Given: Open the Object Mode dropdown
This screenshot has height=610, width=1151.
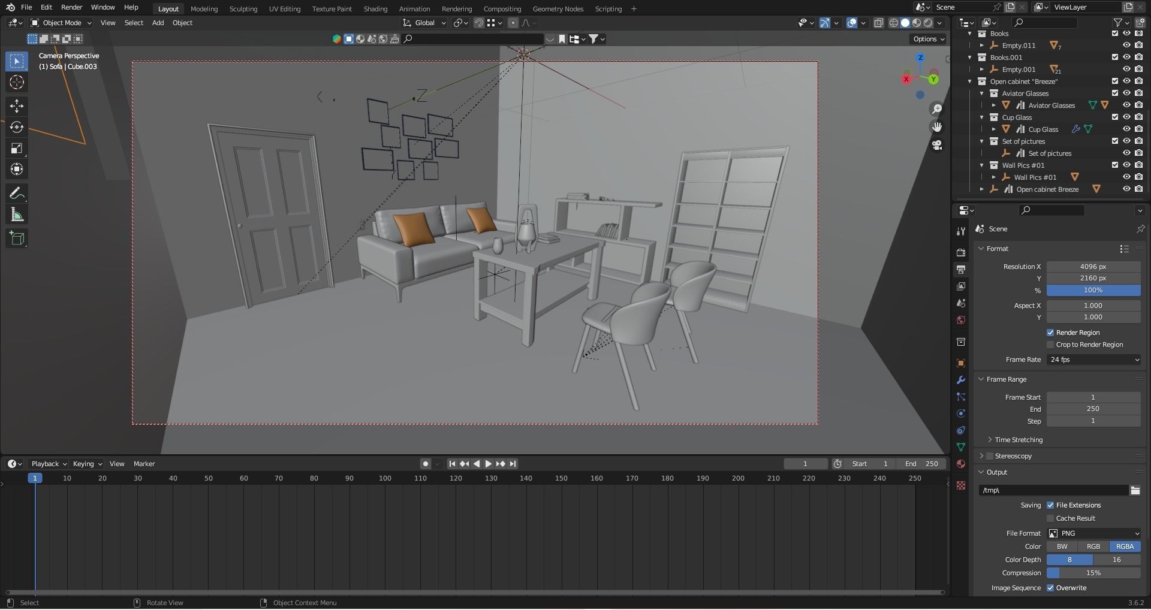Looking at the screenshot, I should [x=61, y=23].
